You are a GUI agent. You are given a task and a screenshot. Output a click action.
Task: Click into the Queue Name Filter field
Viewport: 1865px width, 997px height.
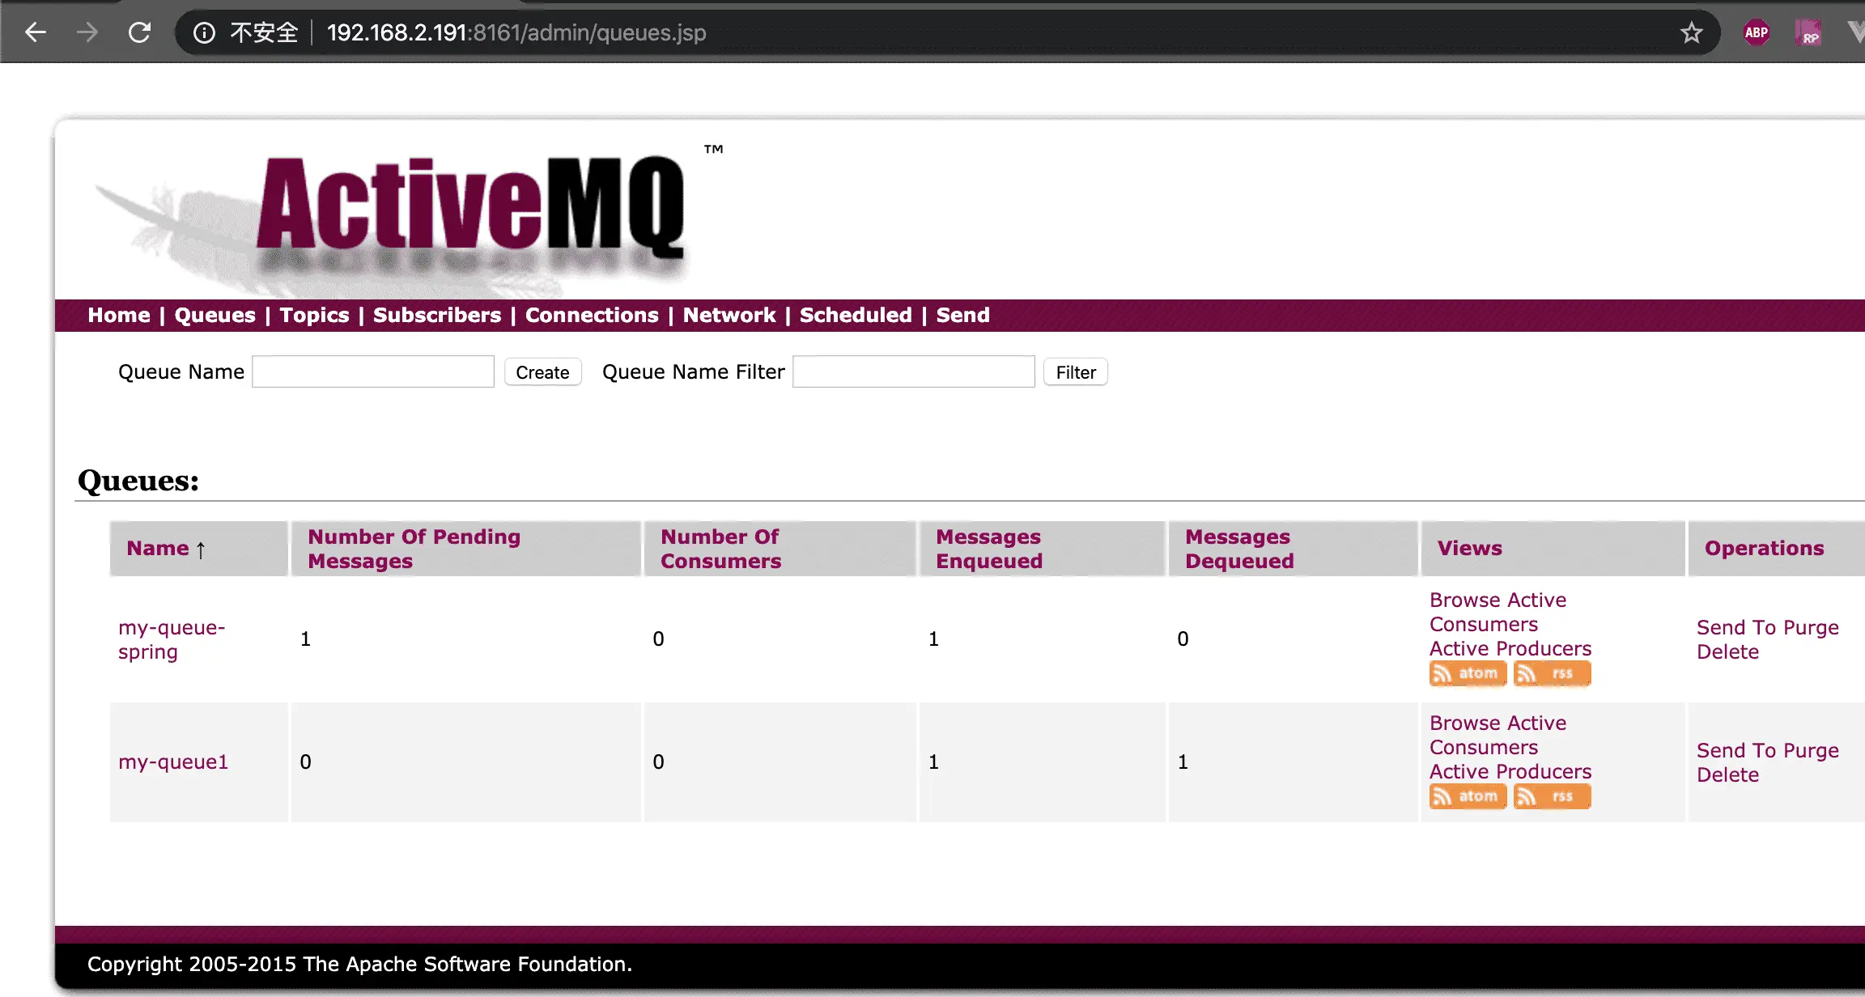tap(913, 371)
